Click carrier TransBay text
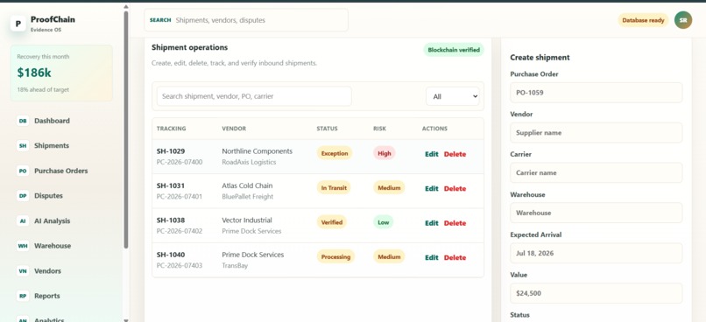 235,265
